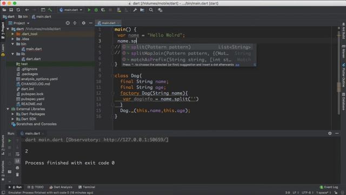Collapse External Libraries node
Image resolution: width=346 pixels, height=195 pixels.
point(8,109)
